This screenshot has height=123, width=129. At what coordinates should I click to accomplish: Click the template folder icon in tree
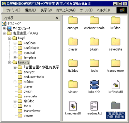coord(20,57)
